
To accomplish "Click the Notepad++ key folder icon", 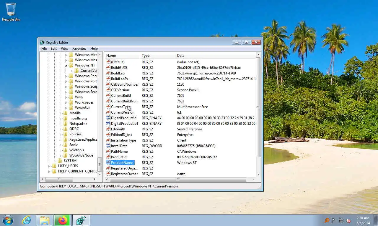I will tap(65, 124).
